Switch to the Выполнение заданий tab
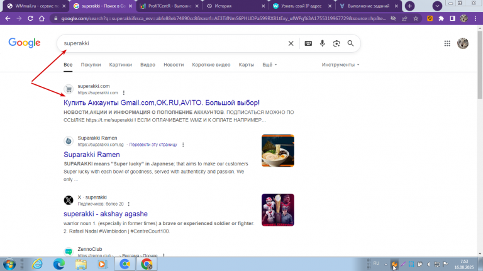This screenshot has height=271, width=483. click(x=369, y=6)
